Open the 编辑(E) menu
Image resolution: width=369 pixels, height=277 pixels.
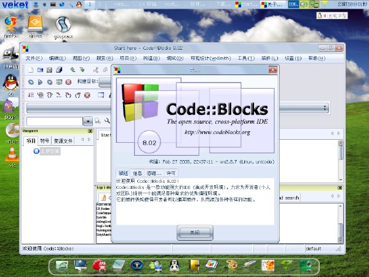(x=57, y=58)
